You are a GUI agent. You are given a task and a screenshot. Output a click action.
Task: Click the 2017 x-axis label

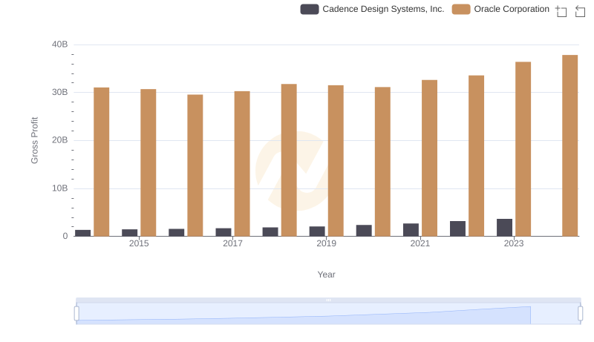click(232, 243)
